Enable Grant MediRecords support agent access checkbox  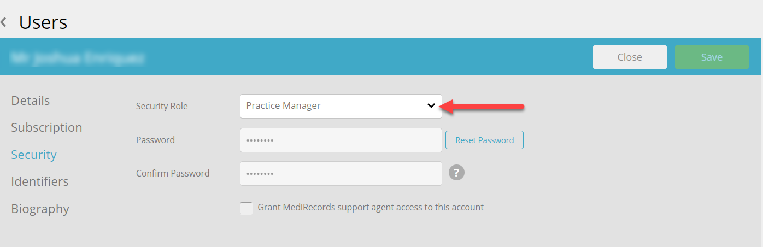246,208
